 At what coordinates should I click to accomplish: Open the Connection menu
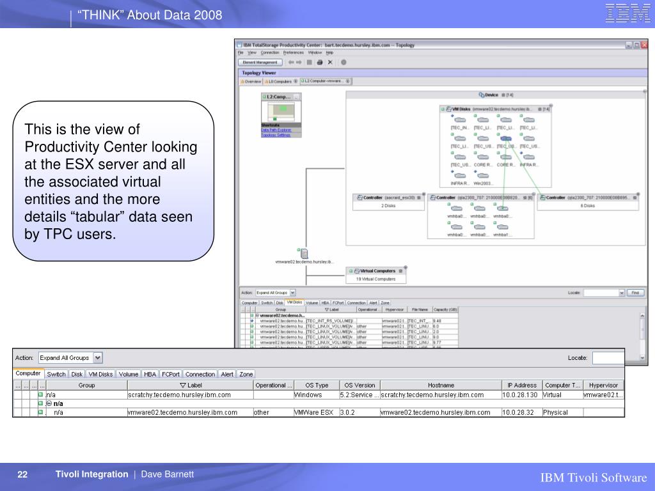(x=270, y=52)
